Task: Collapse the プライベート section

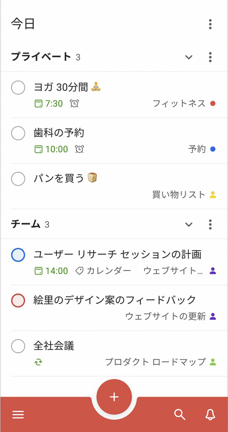Action: [189, 57]
